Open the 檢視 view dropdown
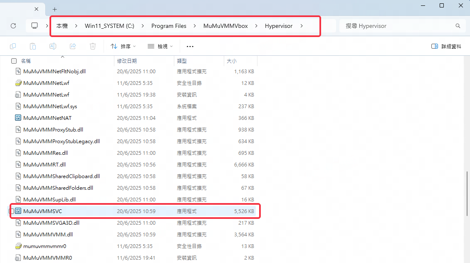 click(x=161, y=46)
